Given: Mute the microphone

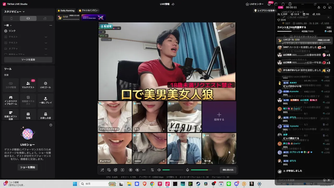Looking at the screenshot, I should (187, 170).
